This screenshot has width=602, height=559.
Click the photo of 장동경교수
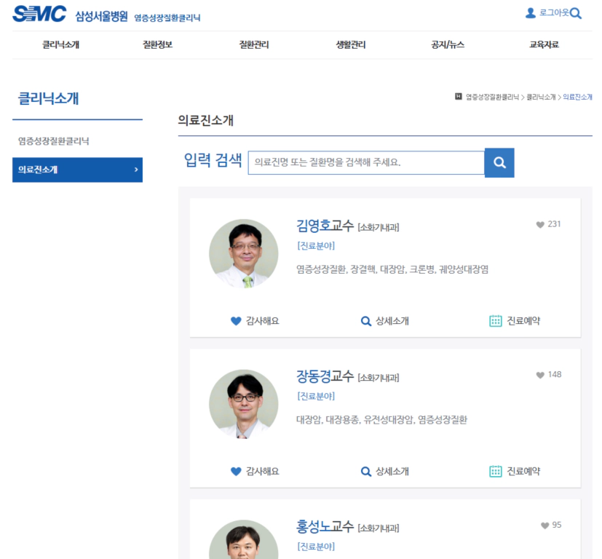pyautogui.click(x=243, y=404)
